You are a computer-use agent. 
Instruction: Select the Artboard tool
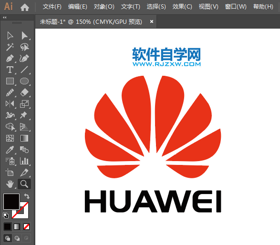[x=10, y=173]
